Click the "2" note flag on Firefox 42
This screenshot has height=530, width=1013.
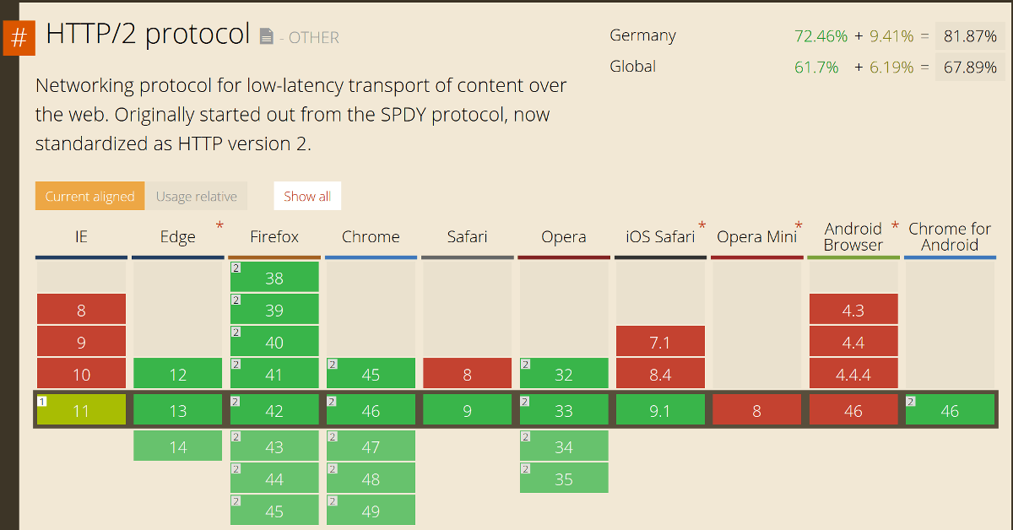coord(236,399)
